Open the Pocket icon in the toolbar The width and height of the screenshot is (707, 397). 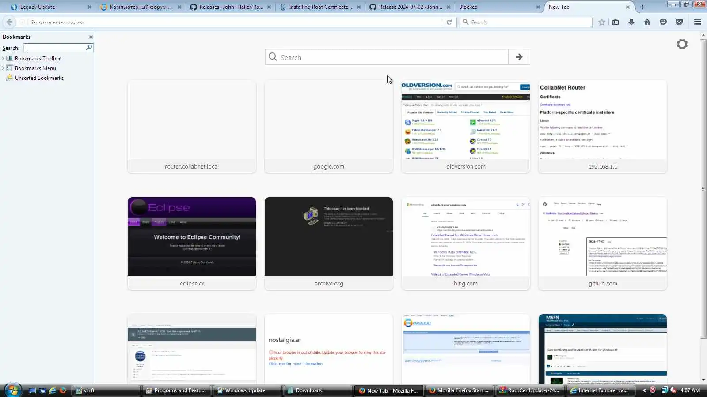pyautogui.click(x=679, y=22)
